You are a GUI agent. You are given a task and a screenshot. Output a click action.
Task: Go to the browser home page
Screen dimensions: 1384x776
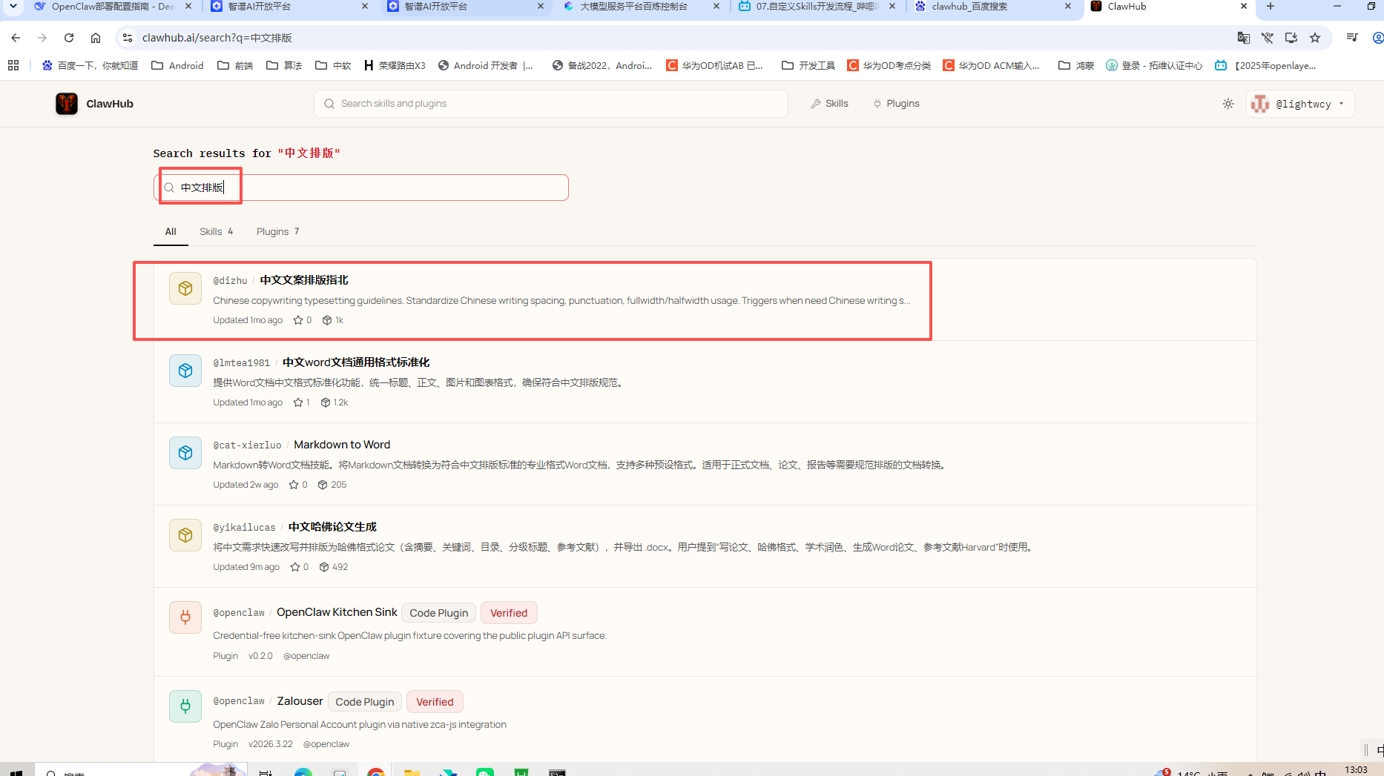coord(96,38)
